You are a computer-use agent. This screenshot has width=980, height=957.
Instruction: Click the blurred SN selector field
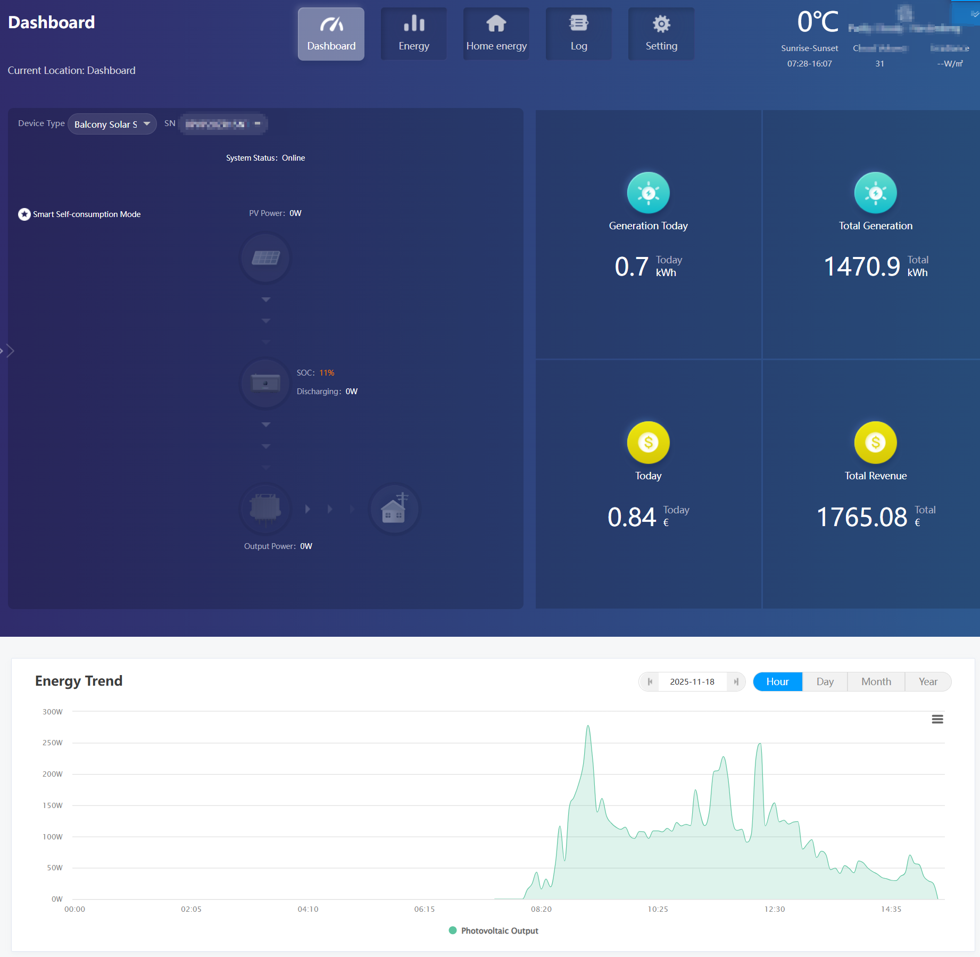(x=223, y=124)
